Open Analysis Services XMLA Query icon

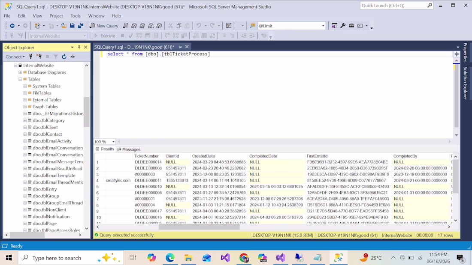point(151,26)
